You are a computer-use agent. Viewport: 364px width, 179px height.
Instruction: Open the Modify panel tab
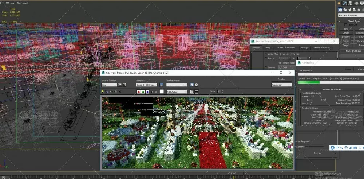(x=345, y=3)
